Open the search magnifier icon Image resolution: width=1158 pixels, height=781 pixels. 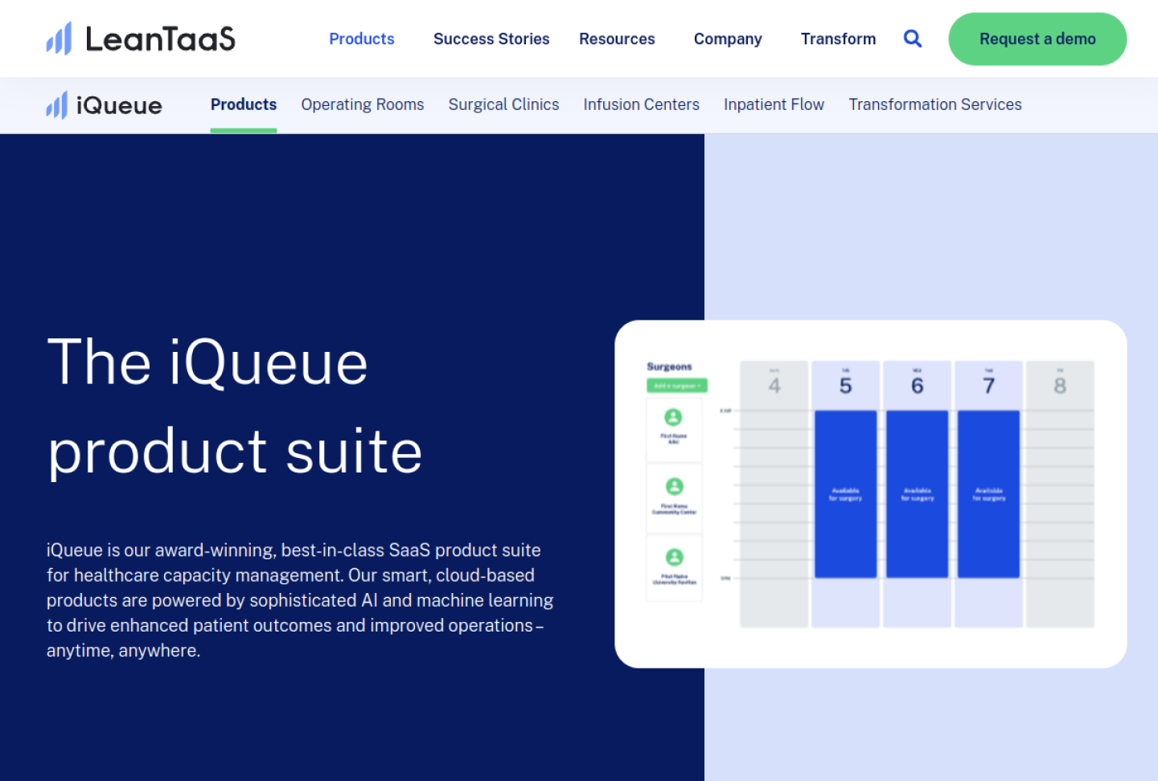(912, 39)
